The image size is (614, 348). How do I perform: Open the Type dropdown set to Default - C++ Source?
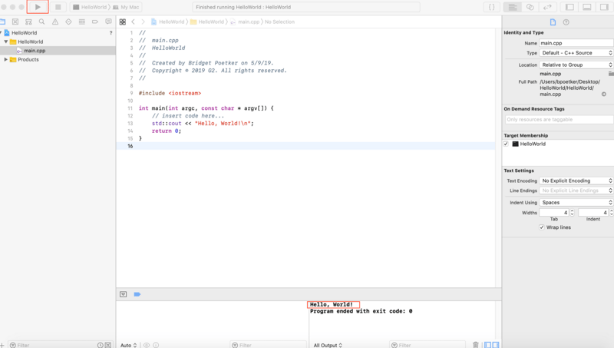coord(576,53)
